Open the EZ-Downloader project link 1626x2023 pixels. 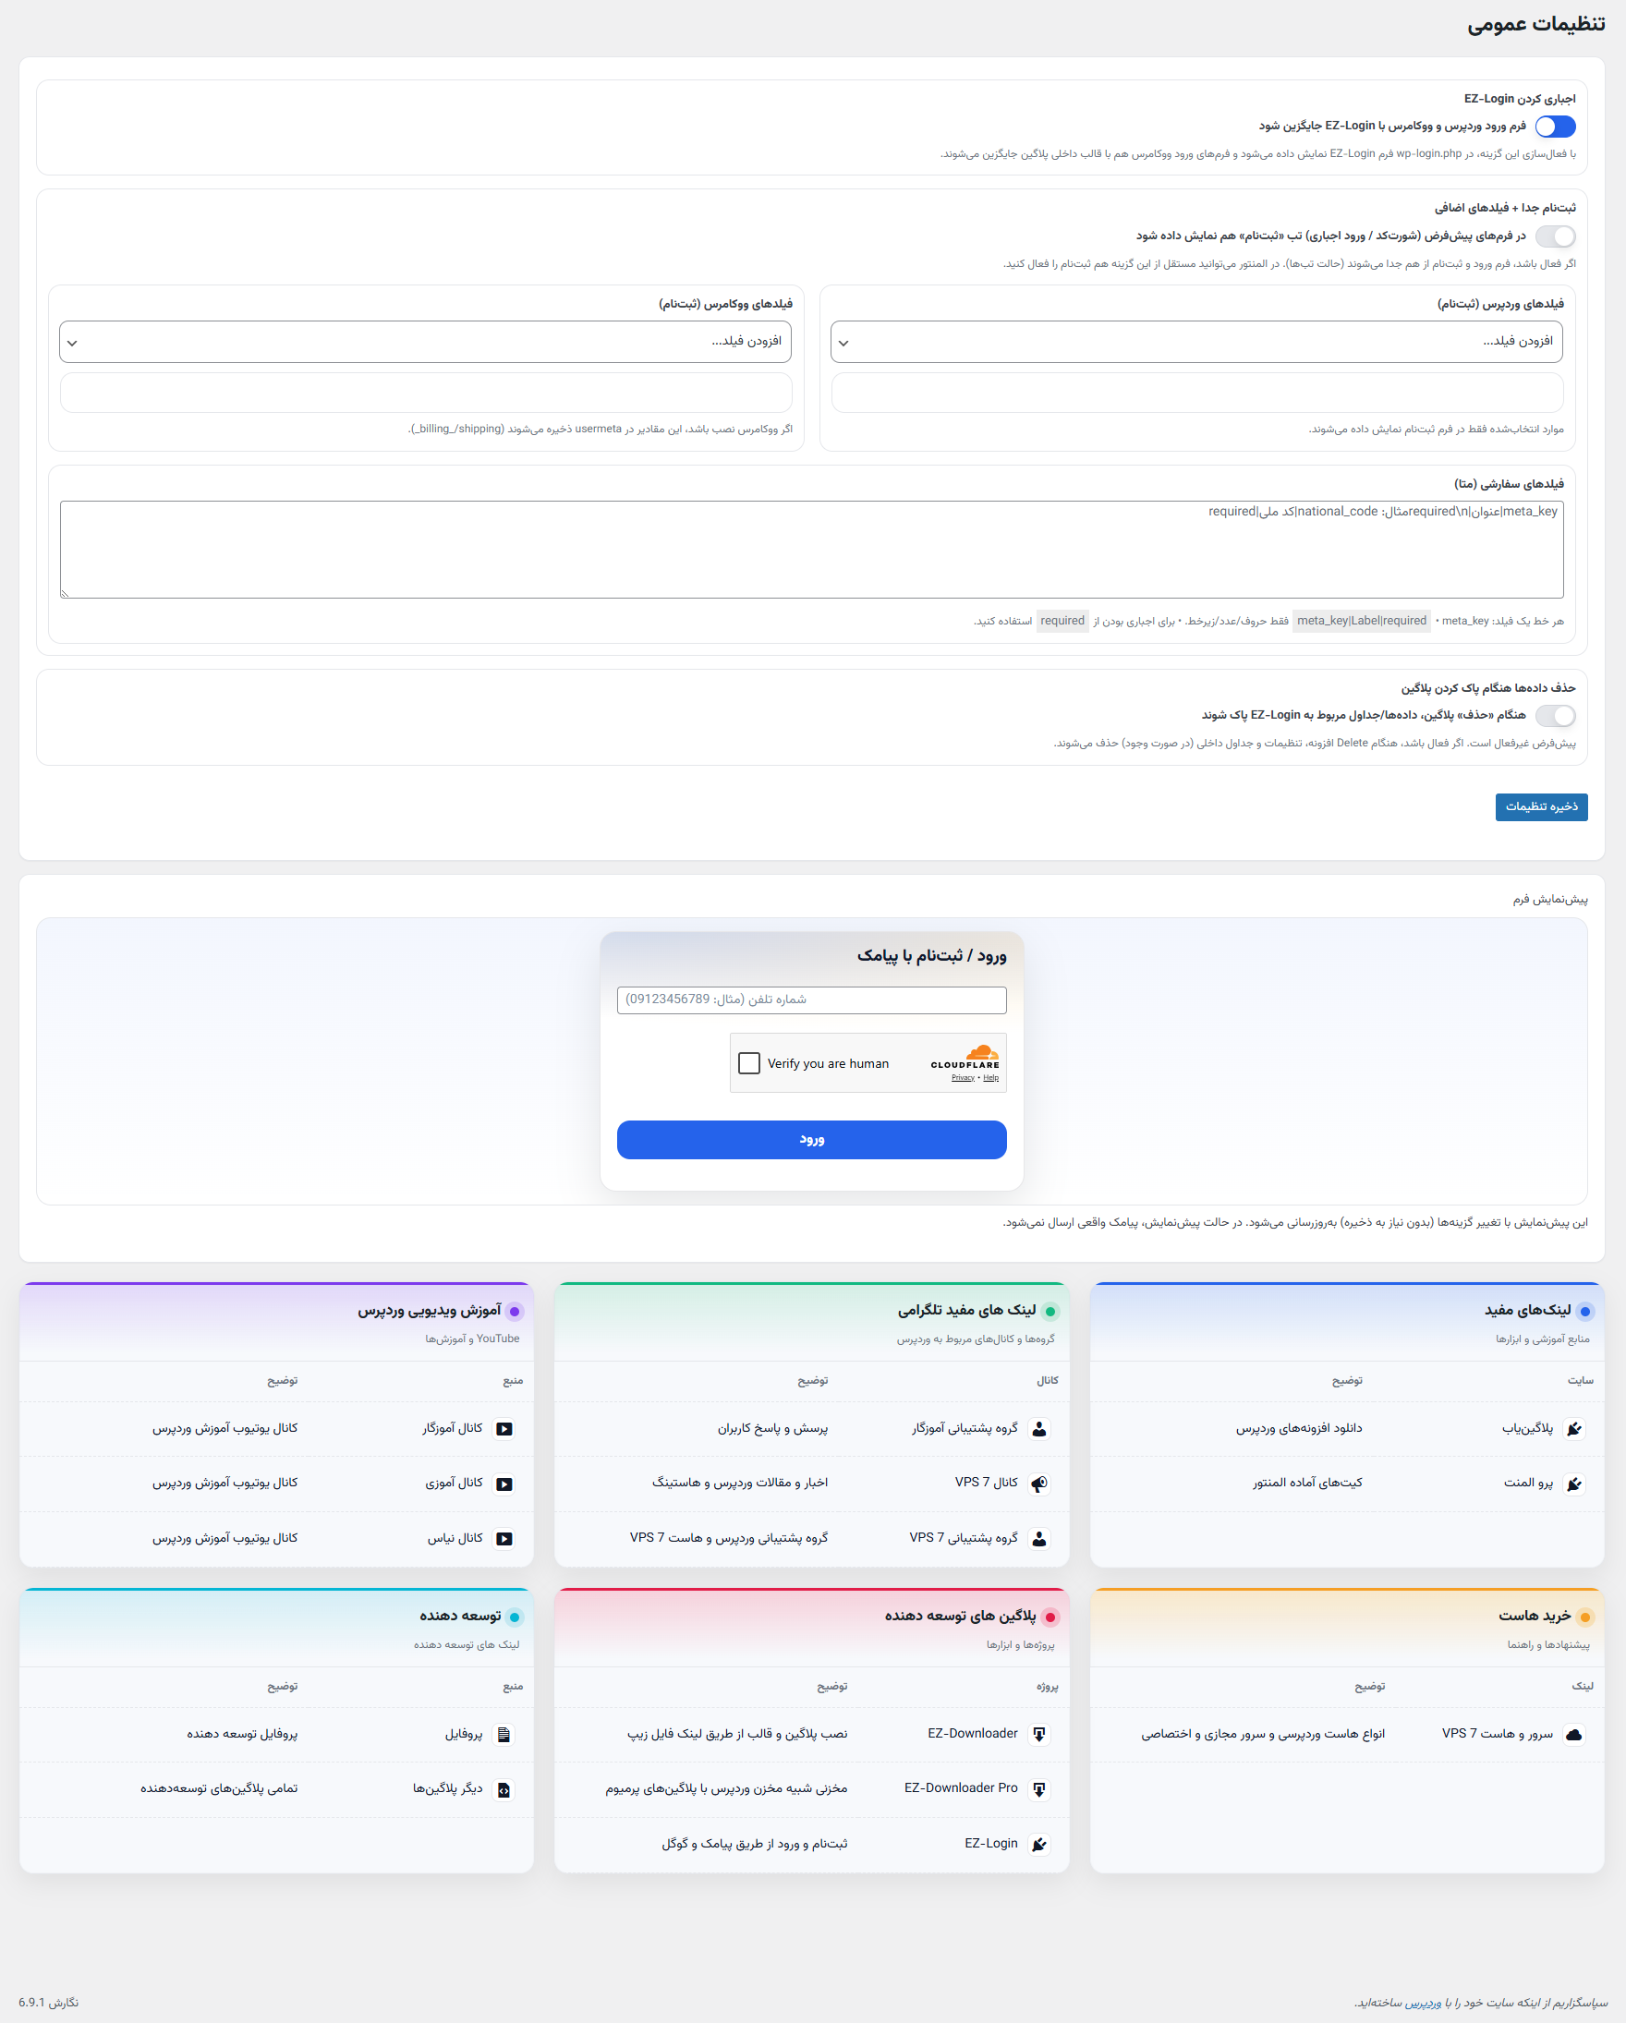(x=973, y=1735)
